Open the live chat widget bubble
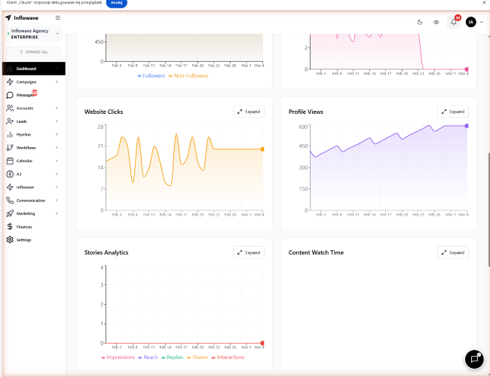The width and height of the screenshot is (490, 377). click(473, 359)
